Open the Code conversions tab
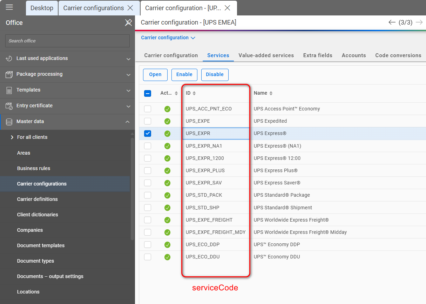This screenshot has width=426, height=304. (398, 55)
